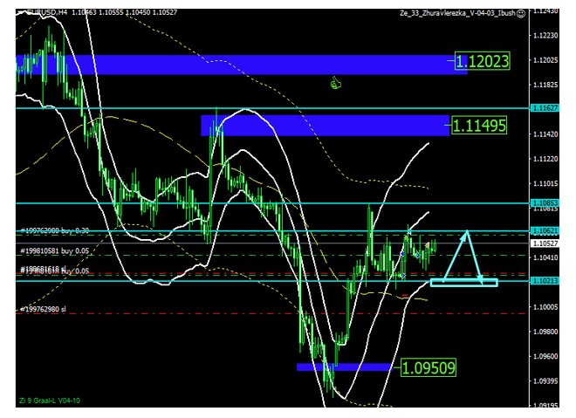The image size is (576, 418).
Task: Click the 1.11627 horizontal level price tag
Action: [x=545, y=107]
